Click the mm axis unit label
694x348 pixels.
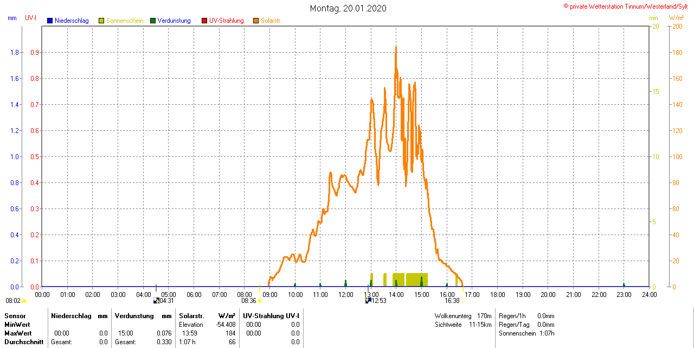(x=12, y=18)
